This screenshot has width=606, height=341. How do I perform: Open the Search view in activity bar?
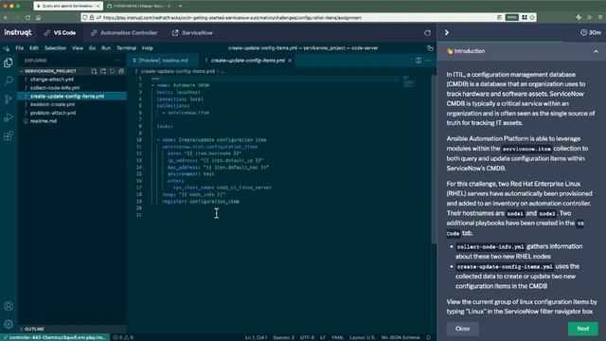coord(9,81)
